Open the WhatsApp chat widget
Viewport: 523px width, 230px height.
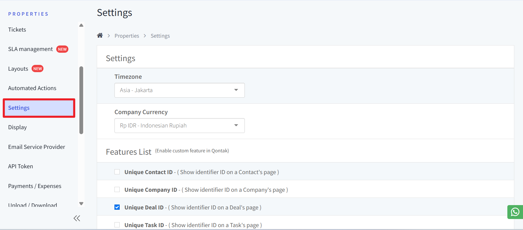[x=515, y=212]
